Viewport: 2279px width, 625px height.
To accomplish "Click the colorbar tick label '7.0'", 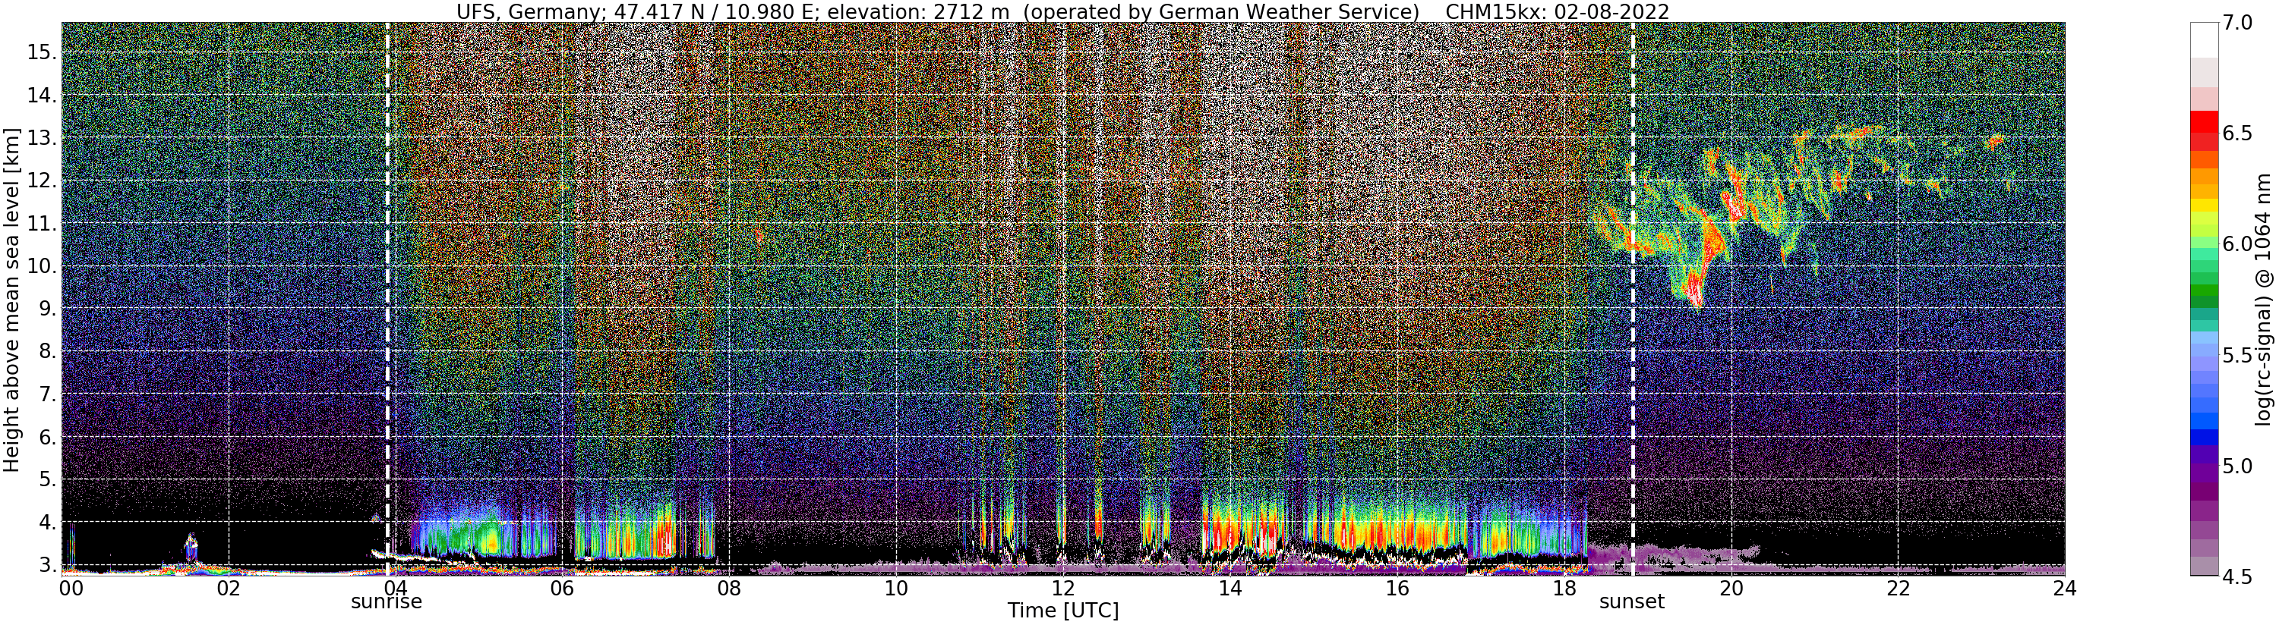I will click(x=2238, y=23).
